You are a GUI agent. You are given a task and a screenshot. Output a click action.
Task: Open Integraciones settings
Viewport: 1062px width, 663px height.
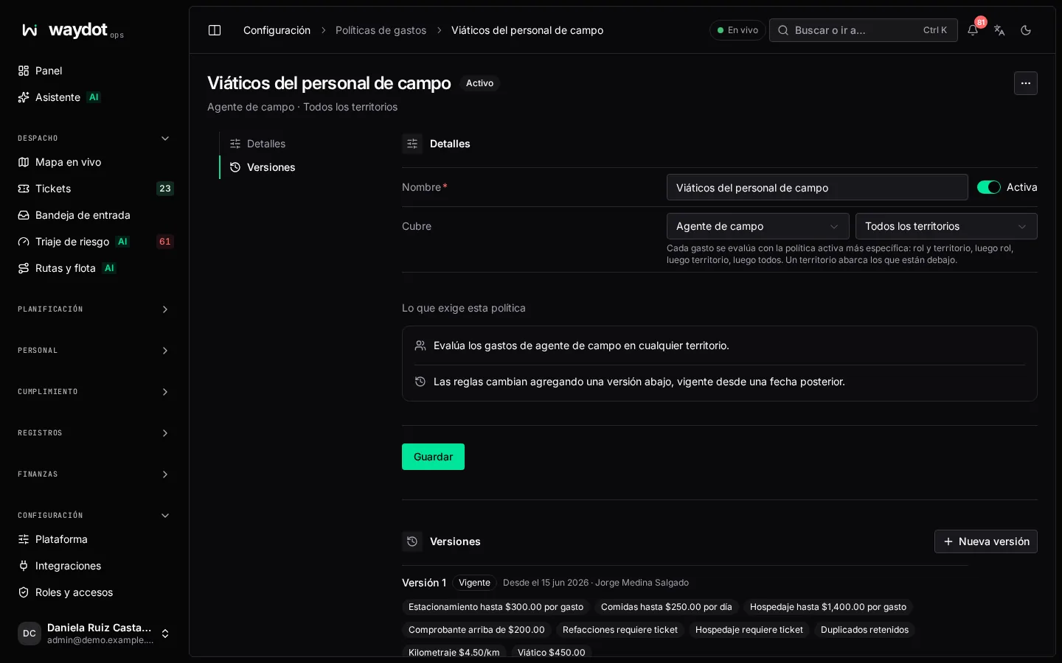coord(94,566)
